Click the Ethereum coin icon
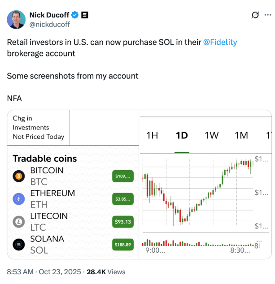 click(x=19, y=199)
